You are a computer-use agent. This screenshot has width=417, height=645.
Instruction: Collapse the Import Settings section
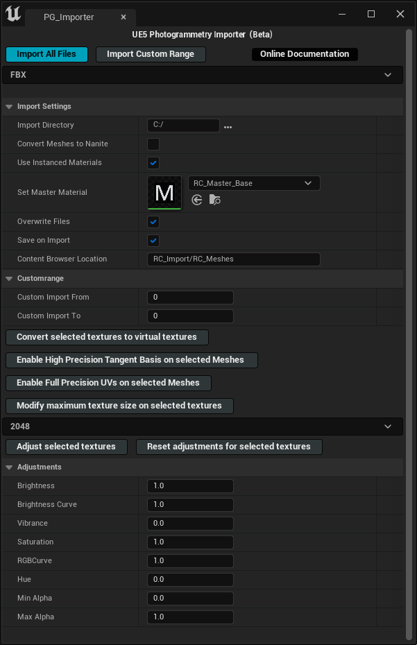click(9, 107)
